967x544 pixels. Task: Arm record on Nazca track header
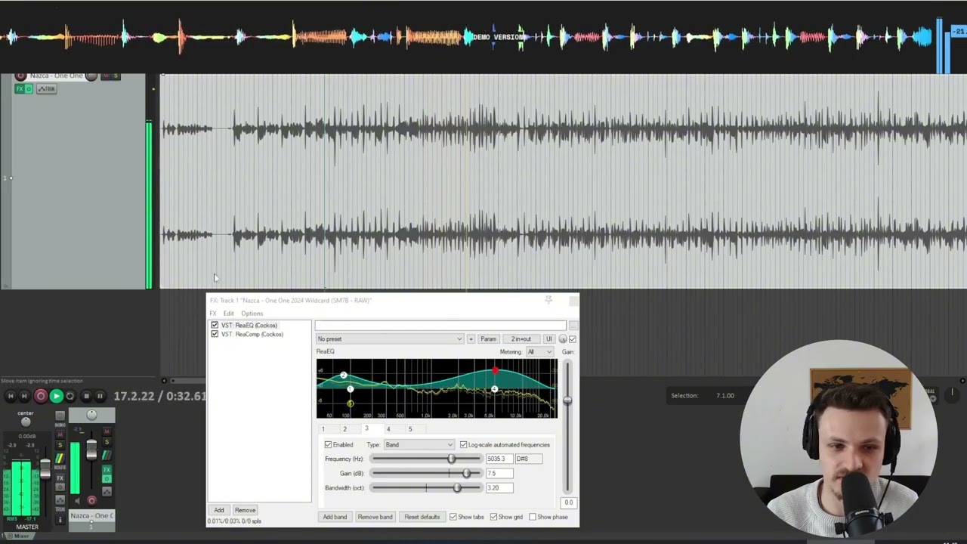pos(20,76)
